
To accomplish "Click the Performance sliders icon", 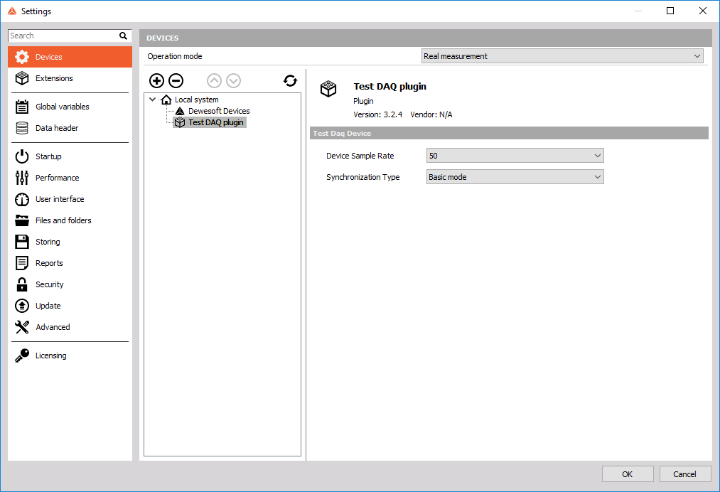I will click(21, 178).
